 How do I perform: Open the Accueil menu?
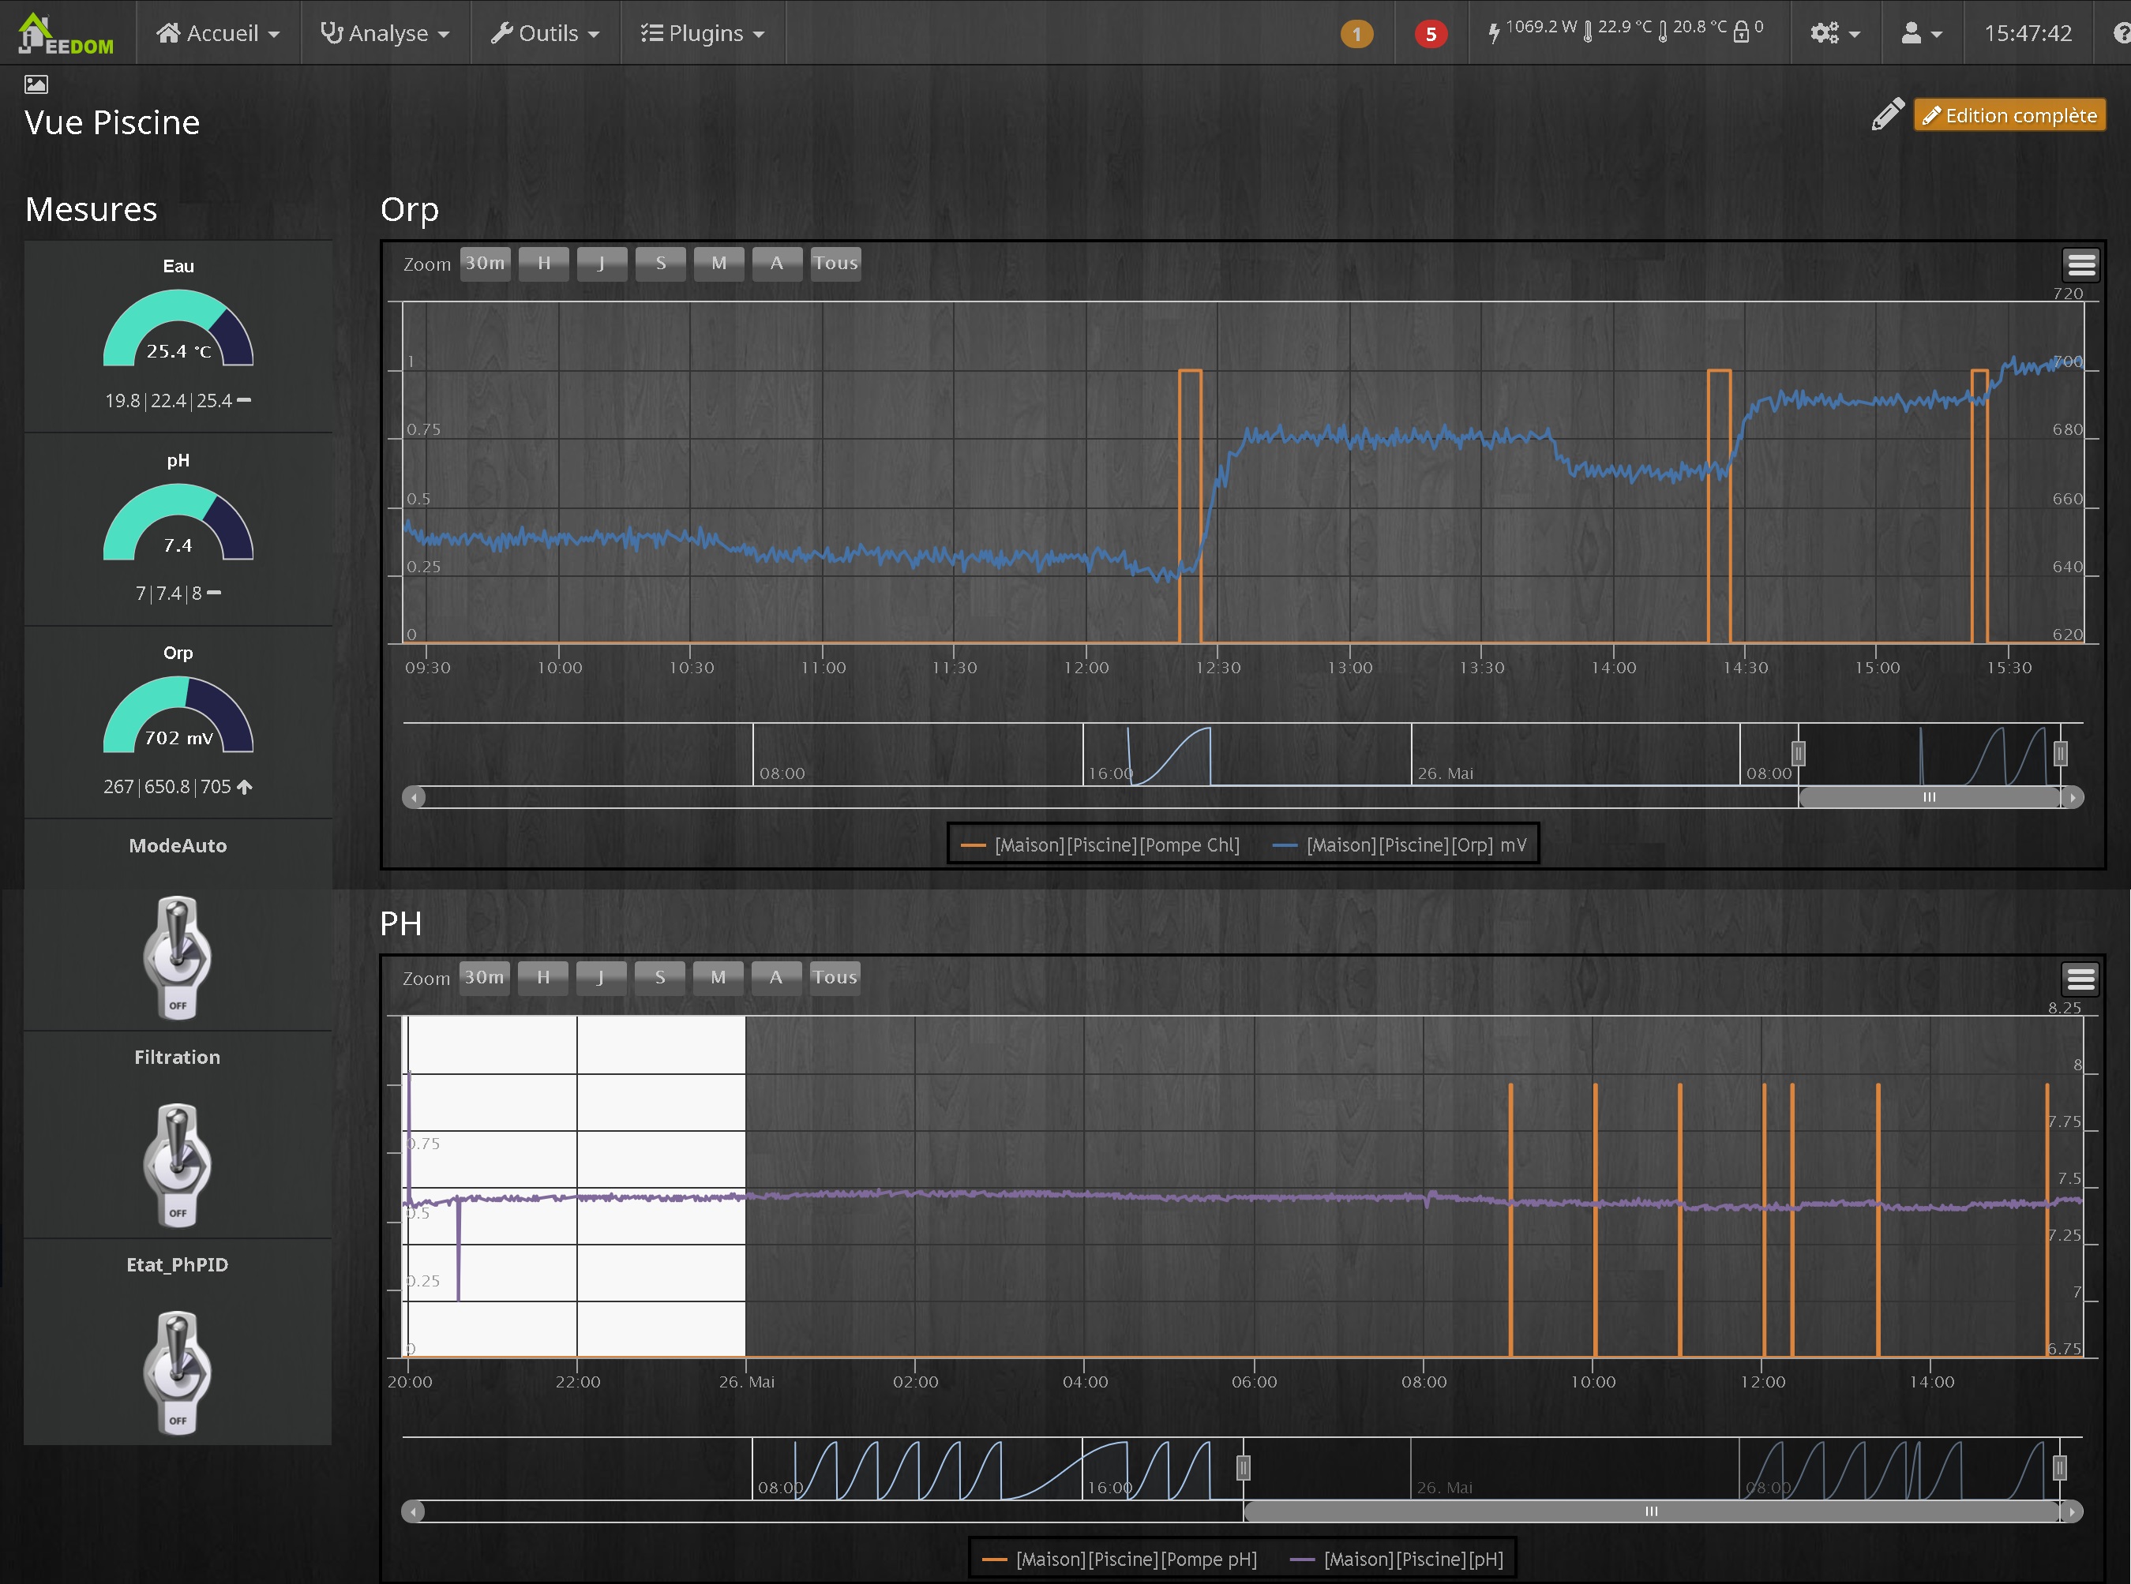219,34
